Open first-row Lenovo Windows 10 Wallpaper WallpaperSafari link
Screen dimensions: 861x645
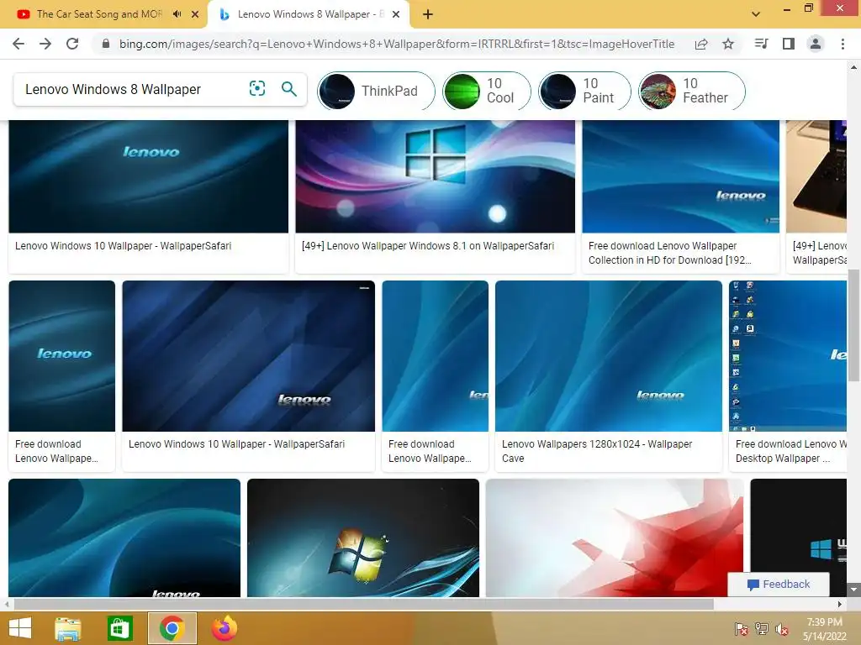tap(123, 246)
